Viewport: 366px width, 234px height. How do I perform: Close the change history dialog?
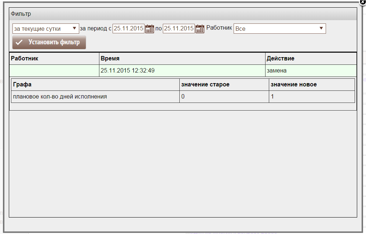(363, 2)
